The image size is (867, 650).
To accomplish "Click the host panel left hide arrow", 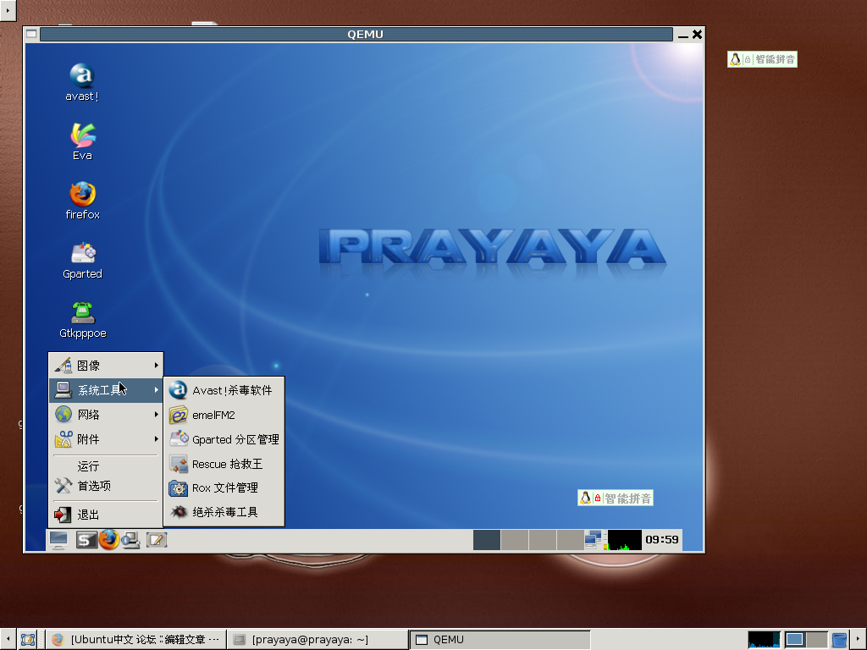I will [x=8, y=640].
